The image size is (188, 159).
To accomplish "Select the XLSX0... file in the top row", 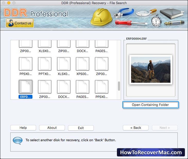I will (45, 44).
